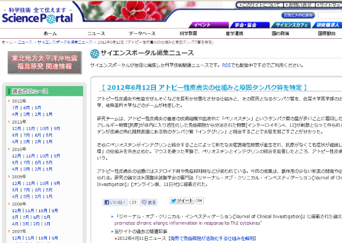Open 11月 archive under 2009年

(30, 183)
